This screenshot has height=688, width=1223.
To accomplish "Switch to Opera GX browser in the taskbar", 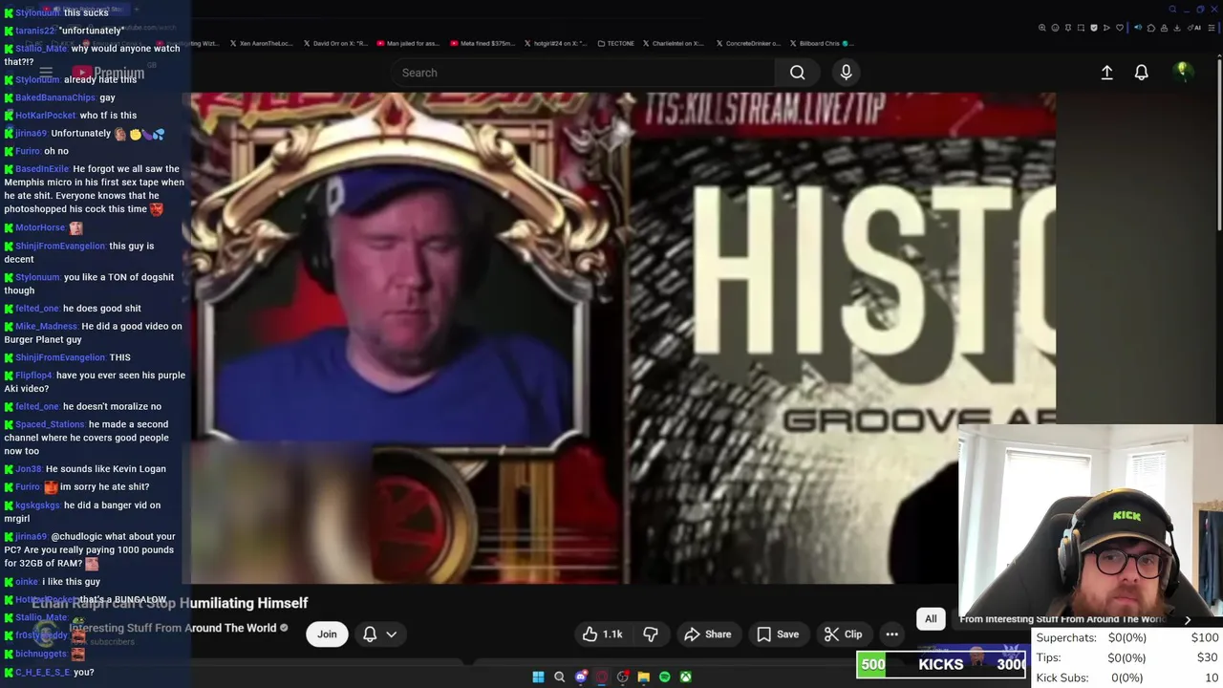I will [602, 677].
